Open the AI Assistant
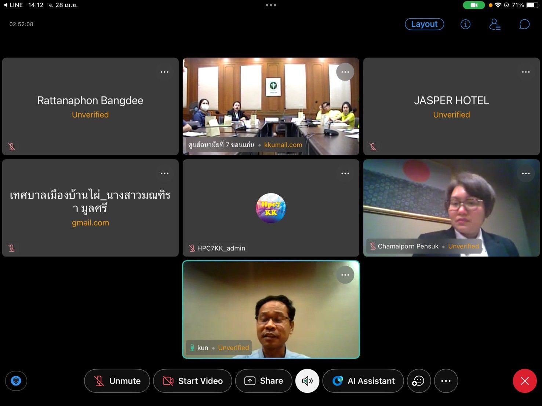 pyautogui.click(x=363, y=381)
